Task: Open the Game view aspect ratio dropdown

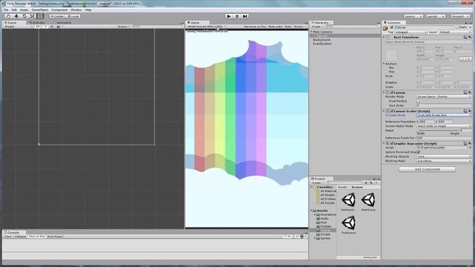Action: click(206, 27)
